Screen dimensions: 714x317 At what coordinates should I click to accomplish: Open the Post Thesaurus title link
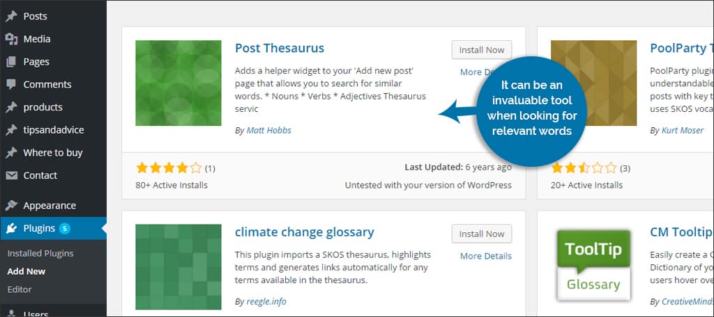coord(280,48)
